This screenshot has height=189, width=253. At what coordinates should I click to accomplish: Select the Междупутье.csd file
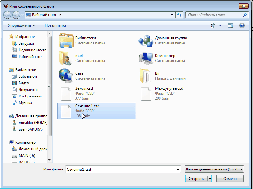[x=146, y=93]
